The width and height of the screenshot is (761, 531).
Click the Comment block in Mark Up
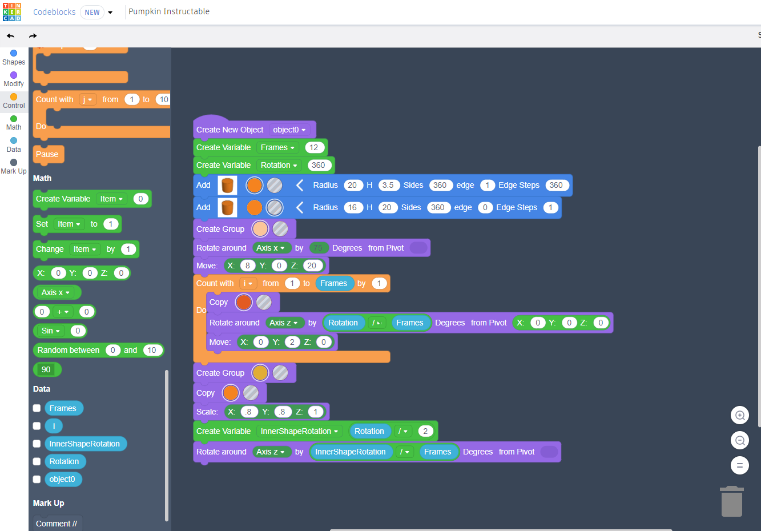[x=57, y=523]
